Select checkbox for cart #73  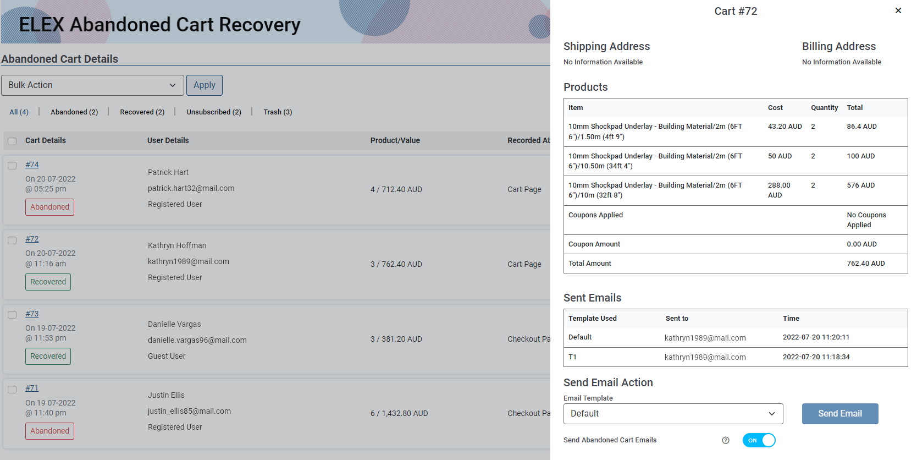[12, 315]
